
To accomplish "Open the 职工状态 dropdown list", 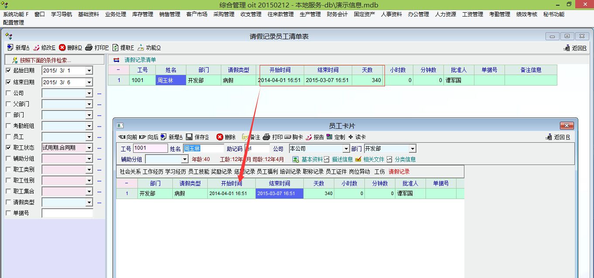I will pos(89,148).
